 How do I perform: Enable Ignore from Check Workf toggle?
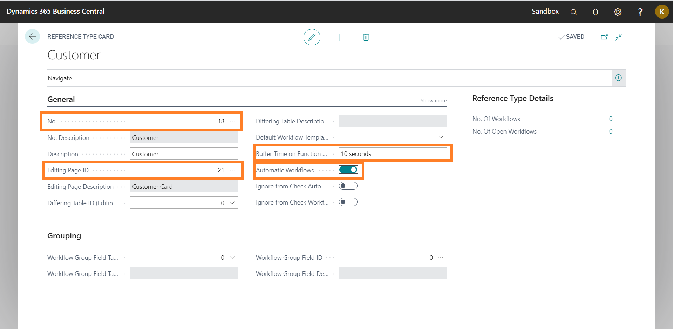[348, 202]
